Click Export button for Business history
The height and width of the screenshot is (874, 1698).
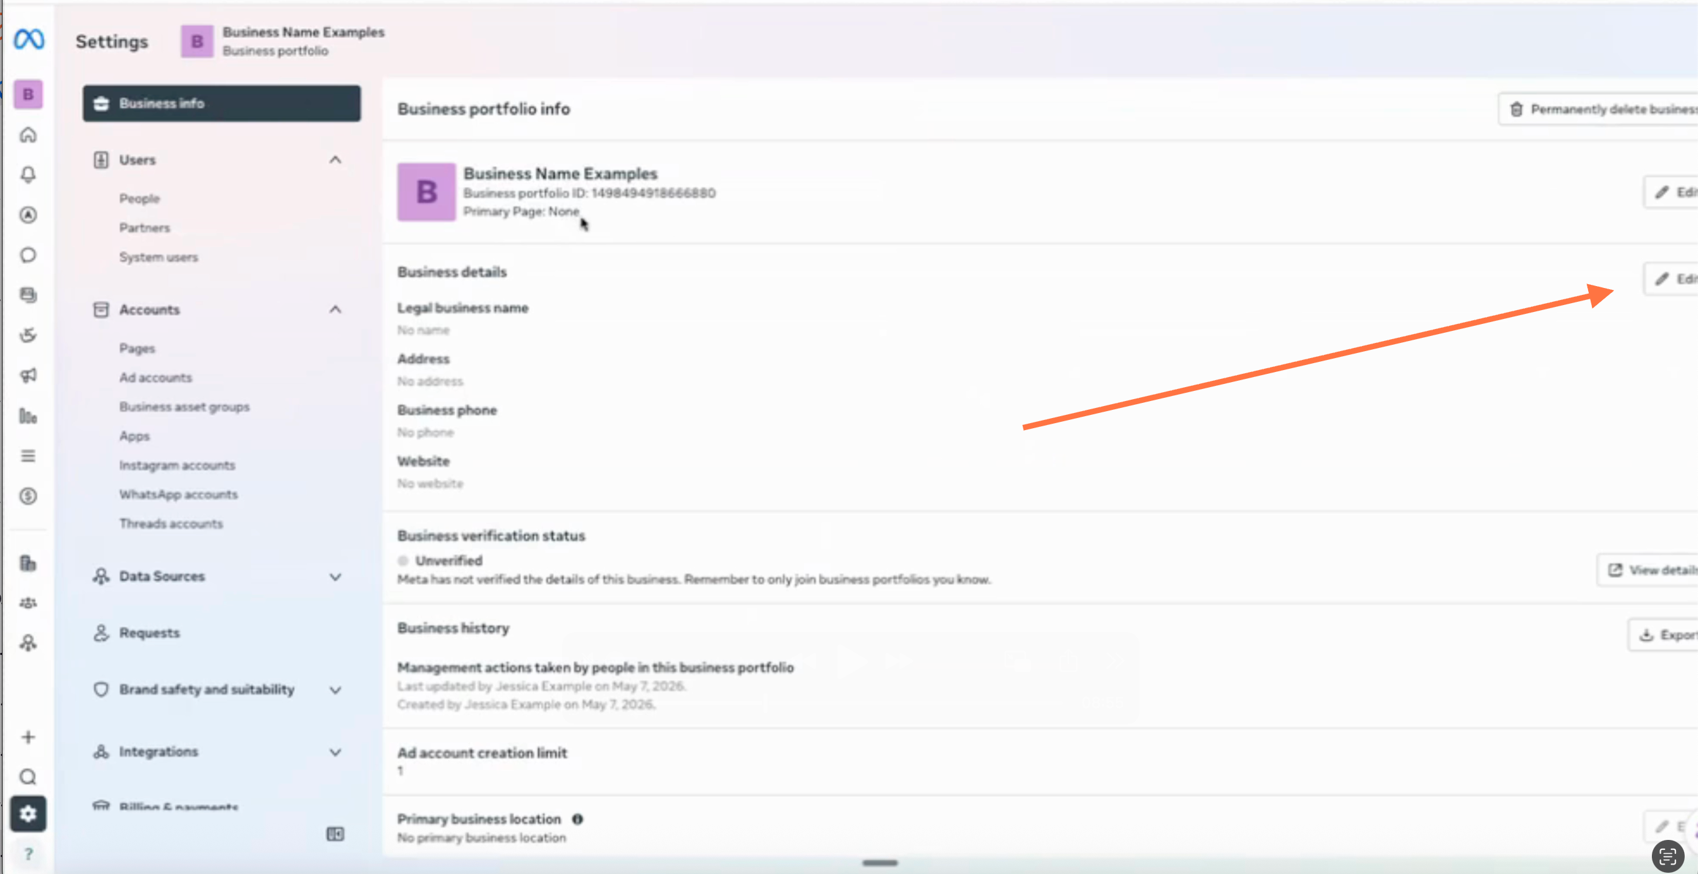[1665, 635]
